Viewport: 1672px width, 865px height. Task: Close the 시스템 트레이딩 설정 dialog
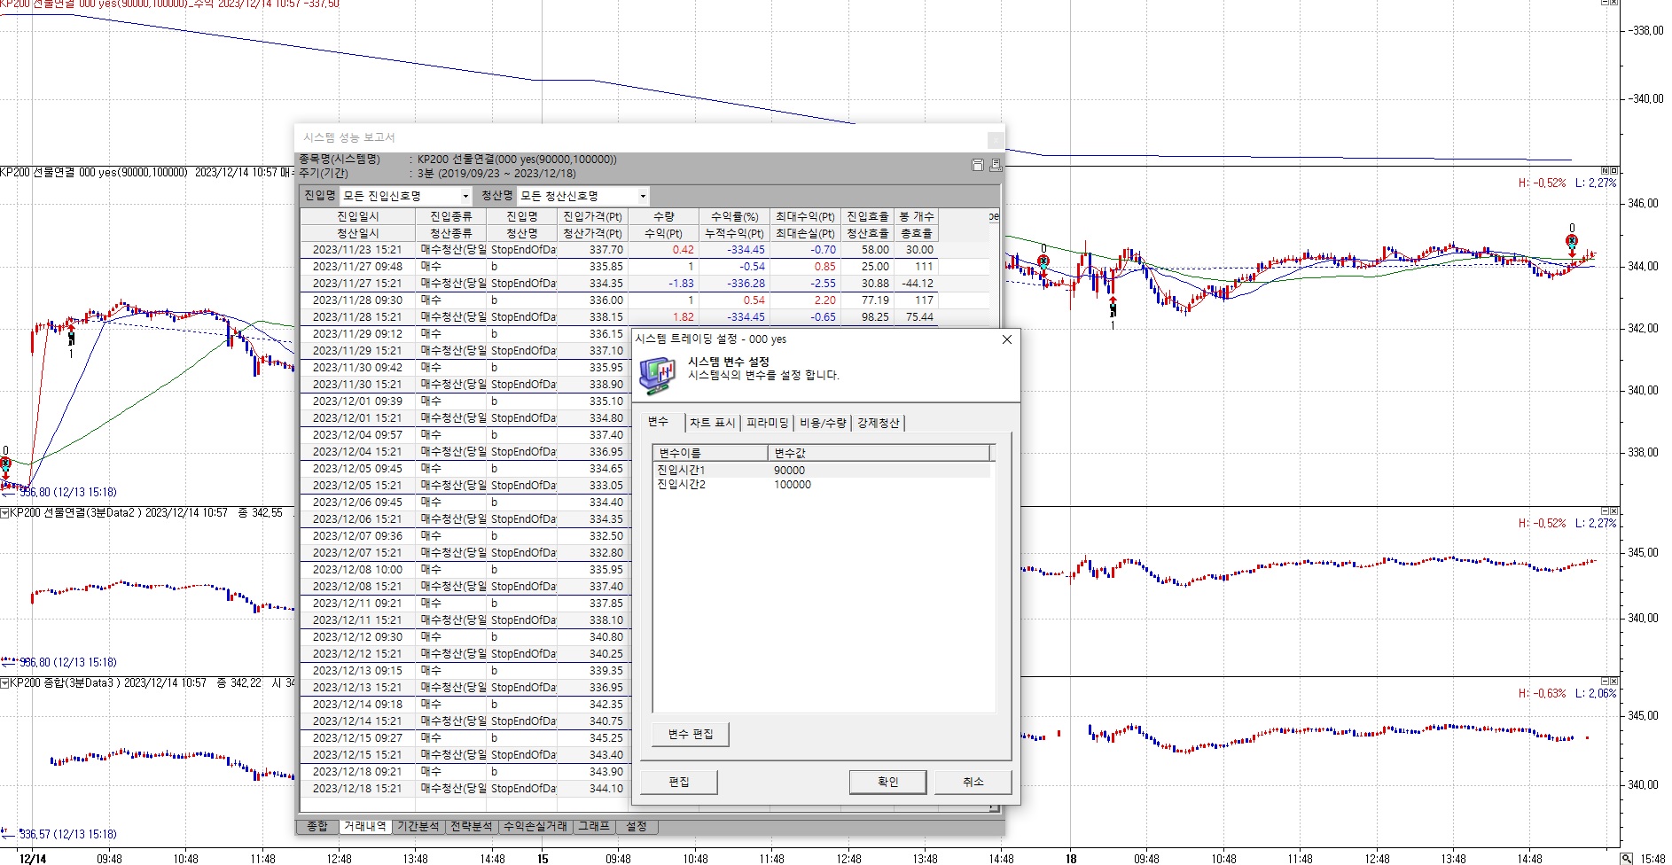click(1006, 339)
